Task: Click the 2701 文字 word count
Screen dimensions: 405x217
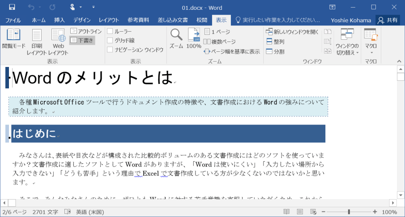Action: point(45,212)
